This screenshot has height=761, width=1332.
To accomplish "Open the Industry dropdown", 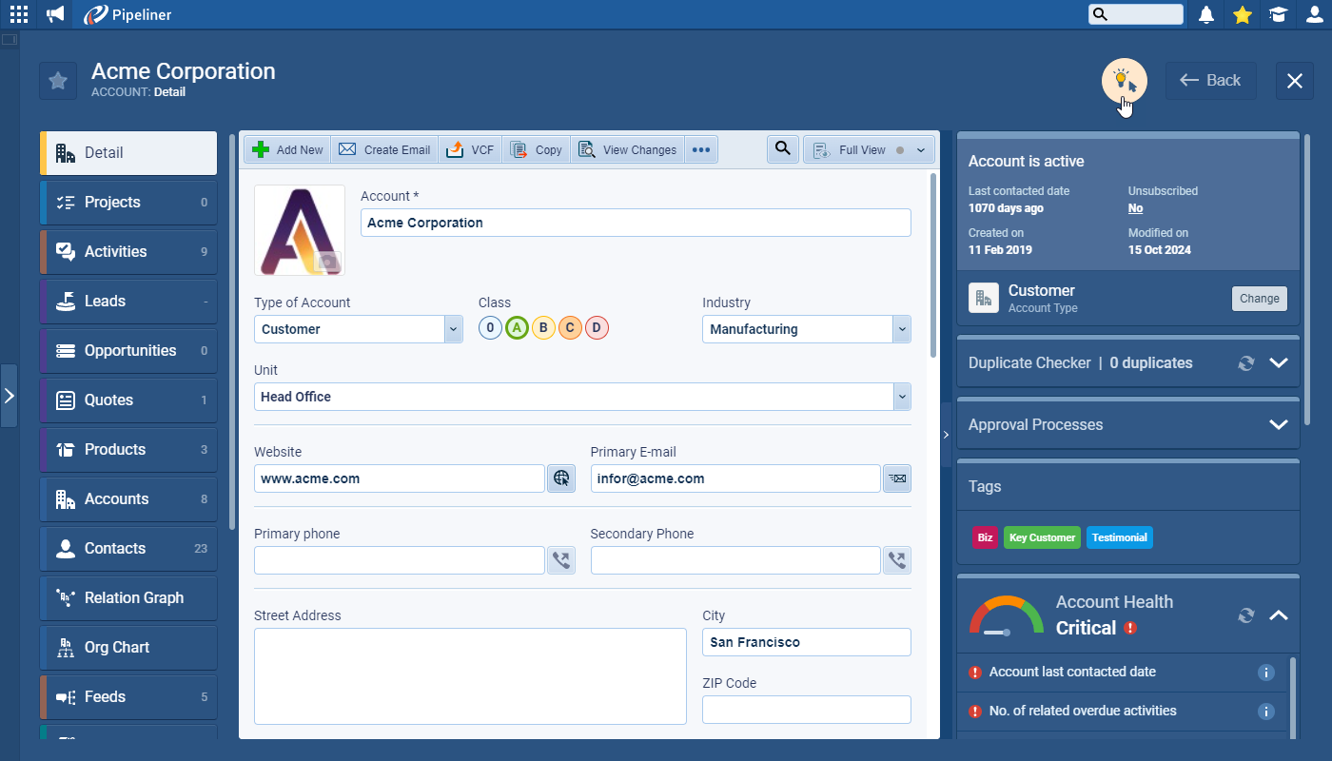I will [x=901, y=329].
